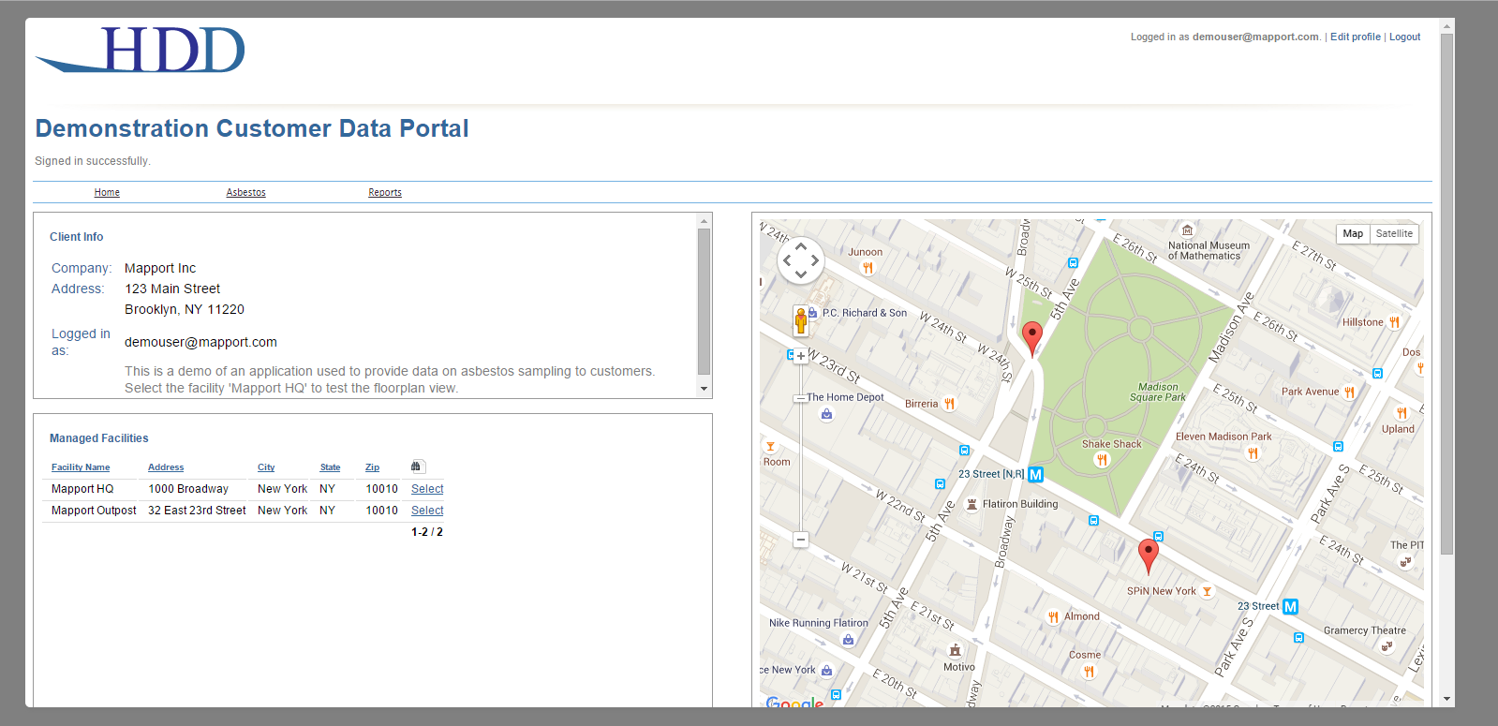The height and width of the screenshot is (726, 1498).
Task: Click the HDD logo
Action: tap(141, 51)
